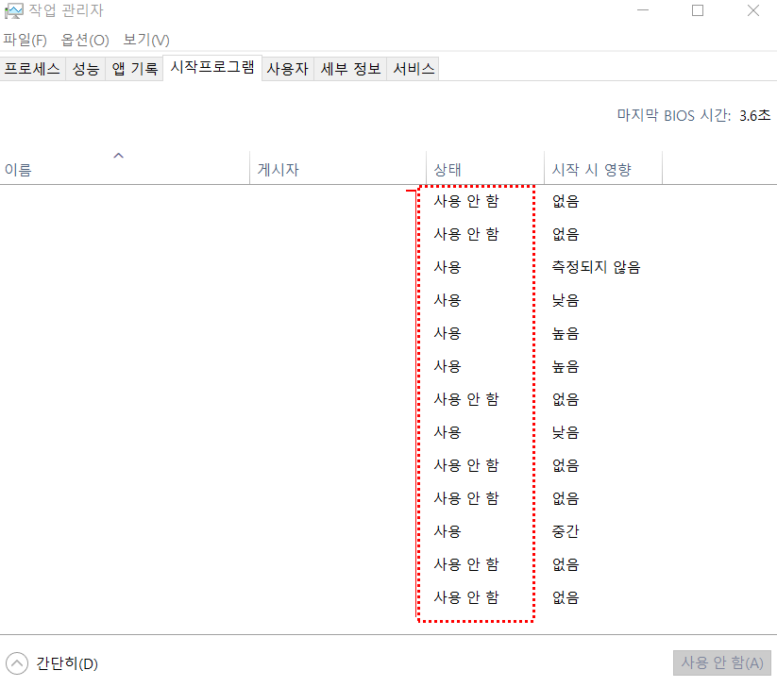Select 사용 status in the 측정되지 않음 row
The image size is (777, 687).
(x=448, y=267)
